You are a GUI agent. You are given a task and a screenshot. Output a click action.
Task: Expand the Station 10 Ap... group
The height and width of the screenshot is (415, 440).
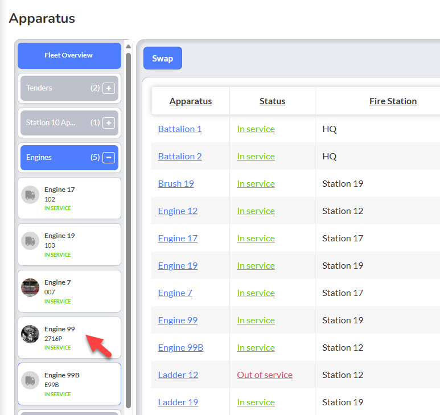pyautogui.click(x=109, y=122)
